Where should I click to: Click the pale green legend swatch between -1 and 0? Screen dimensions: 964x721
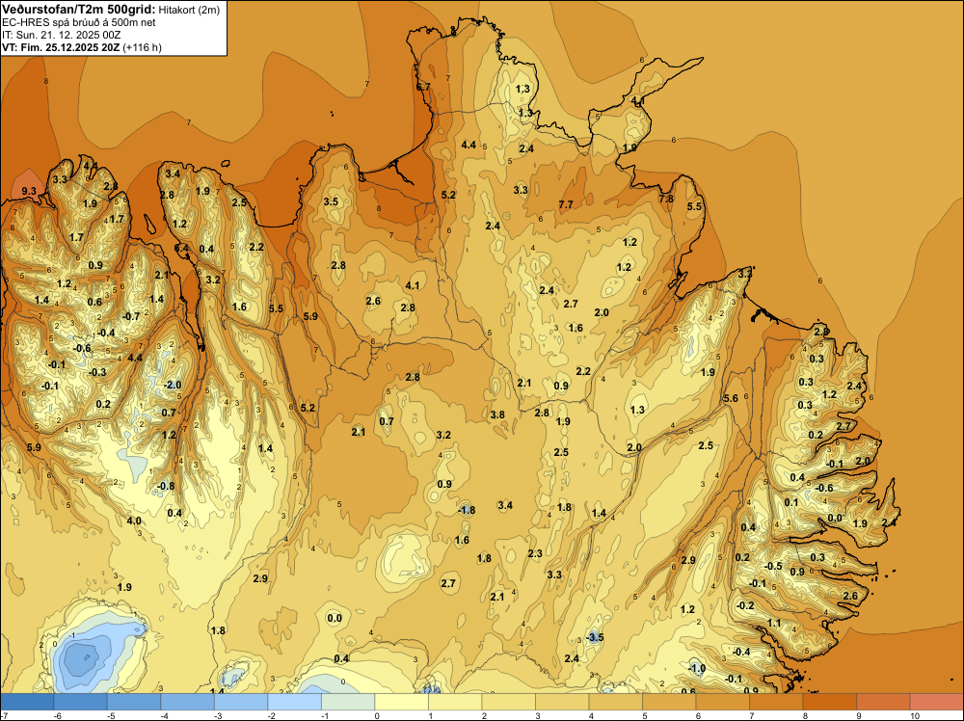(x=348, y=702)
